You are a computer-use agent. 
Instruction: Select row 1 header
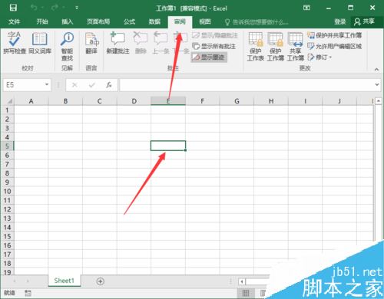point(7,110)
